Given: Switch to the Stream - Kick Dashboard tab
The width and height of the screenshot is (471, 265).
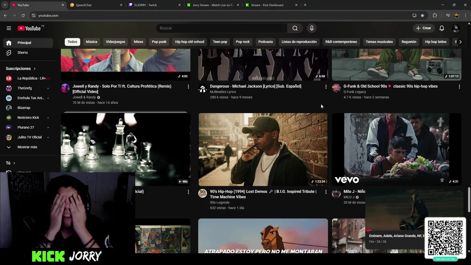Looking at the screenshot, I should tap(272, 5).
